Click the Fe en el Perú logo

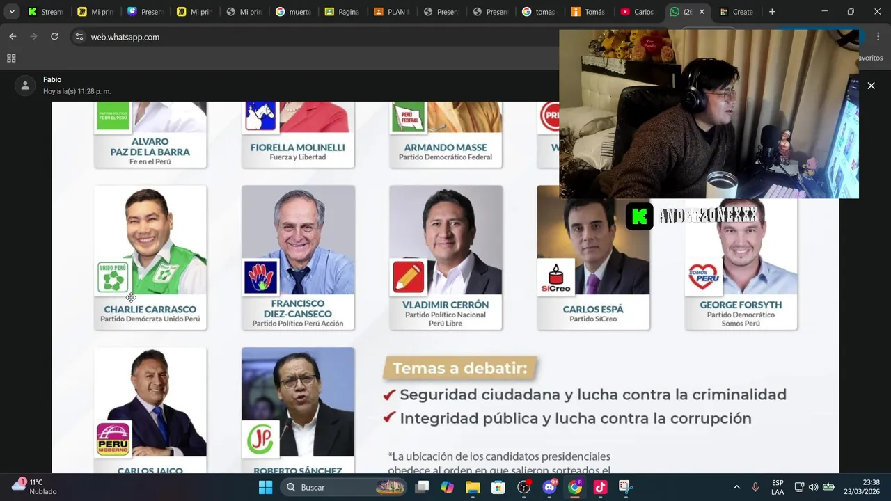click(x=113, y=116)
